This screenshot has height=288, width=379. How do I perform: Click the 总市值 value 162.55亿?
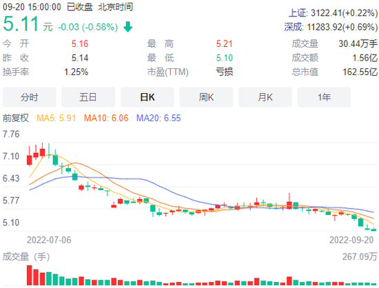pyautogui.click(x=360, y=72)
